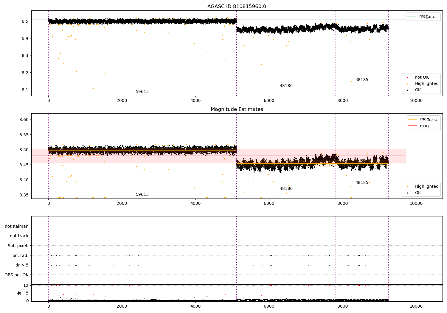Click the 2000 x-tick under the top plot
Image resolution: width=447 pixels, height=313 pixels.
(x=122, y=101)
